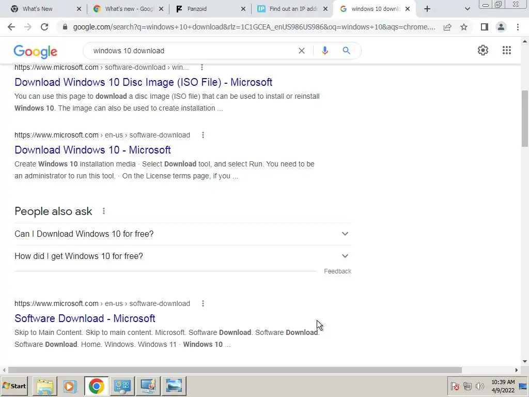Clear the Google search box

pyautogui.click(x=302, y=51)
